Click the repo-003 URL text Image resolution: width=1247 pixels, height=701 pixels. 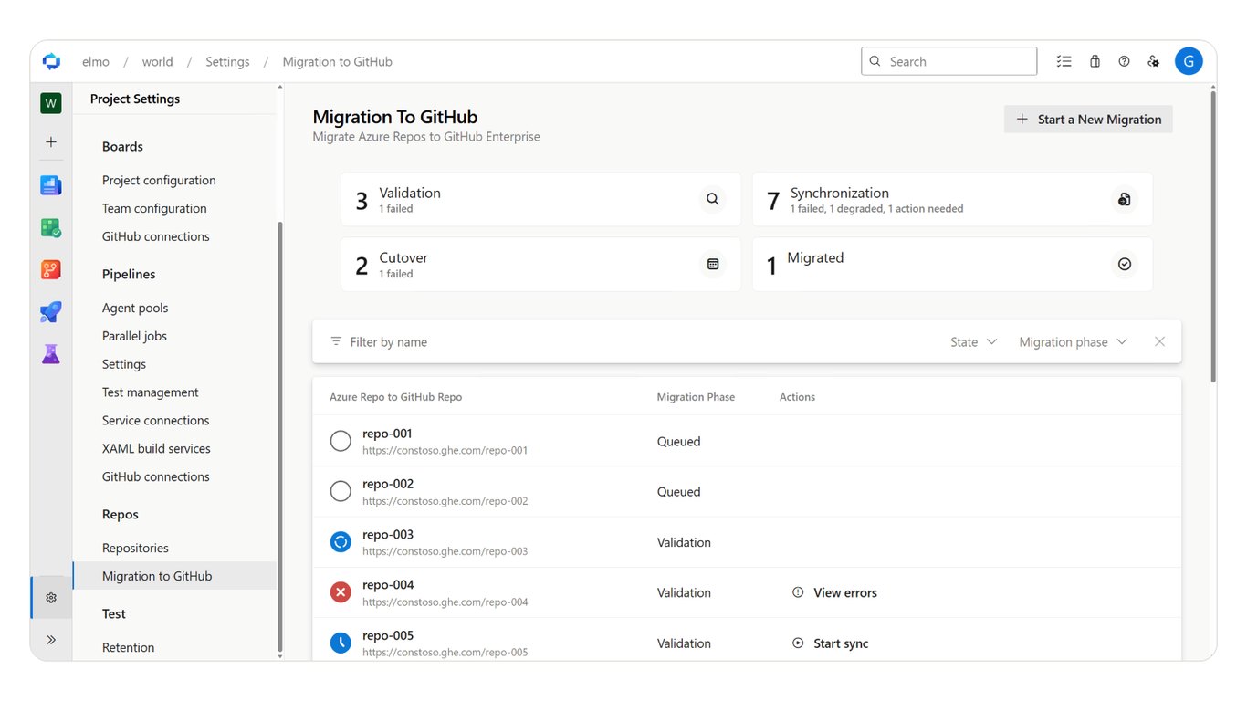coord(445,551)
